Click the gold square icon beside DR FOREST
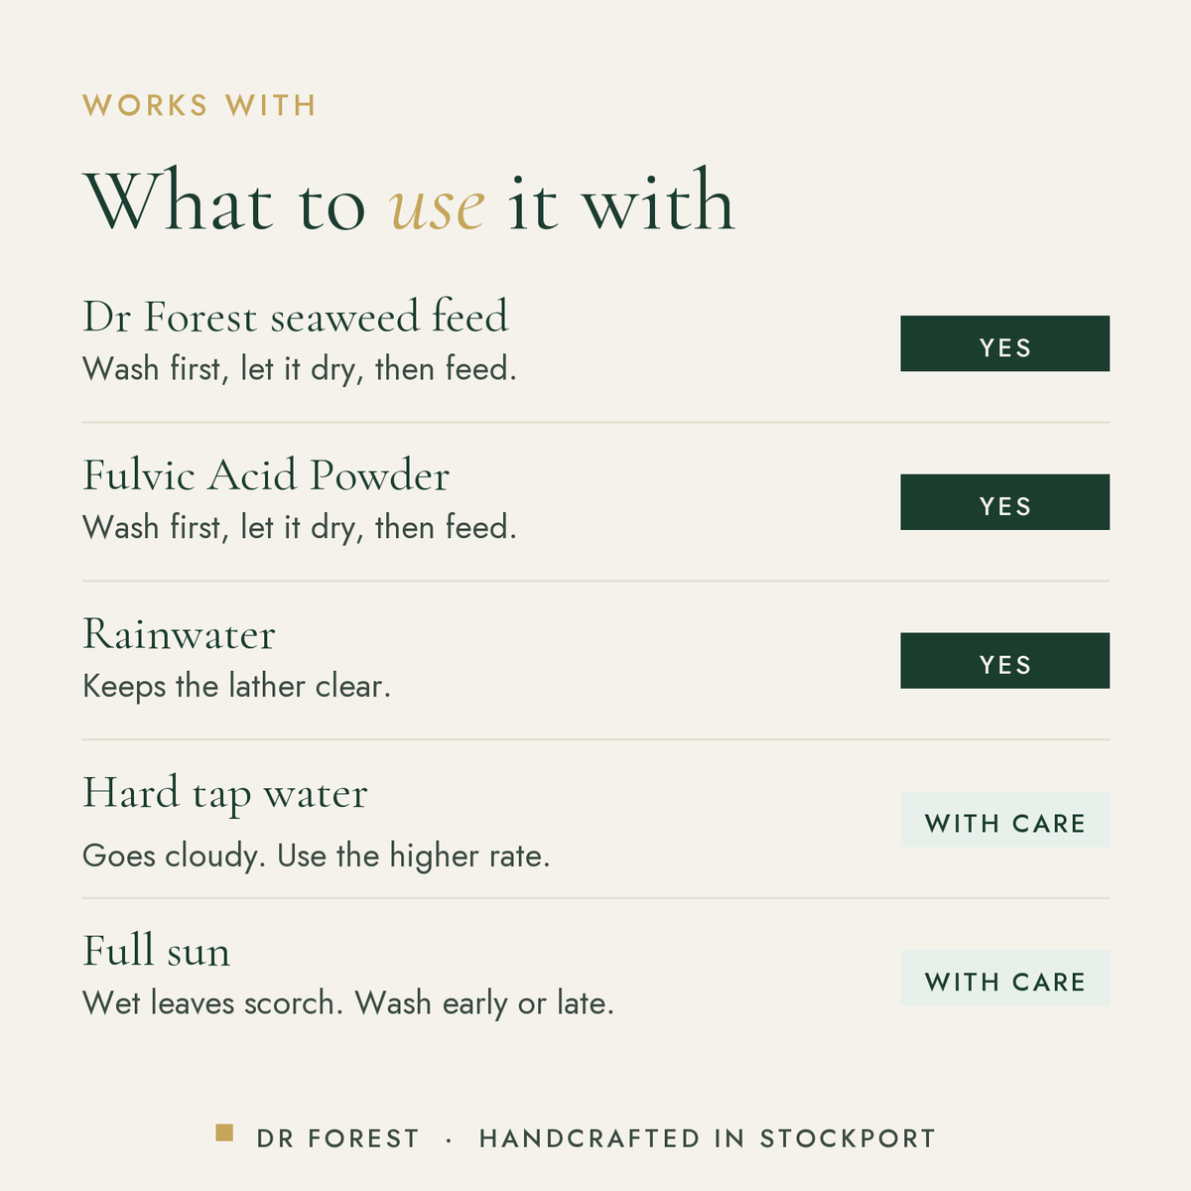 224,1132
